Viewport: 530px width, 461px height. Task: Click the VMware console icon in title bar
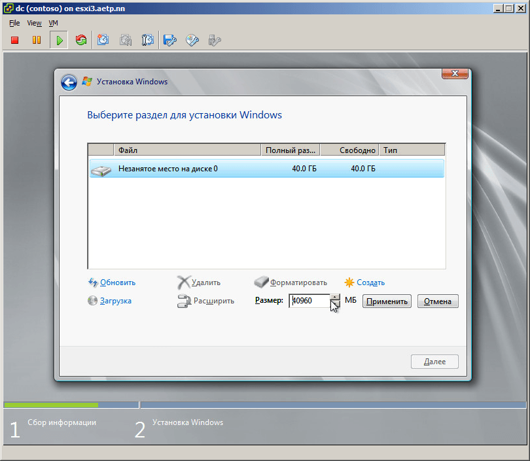(9, 8)
